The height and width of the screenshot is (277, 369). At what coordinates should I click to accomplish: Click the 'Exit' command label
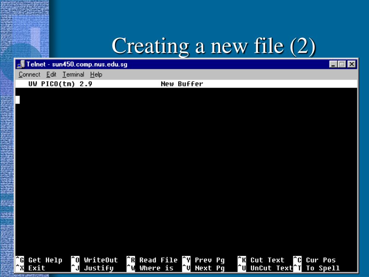[37, 268]
